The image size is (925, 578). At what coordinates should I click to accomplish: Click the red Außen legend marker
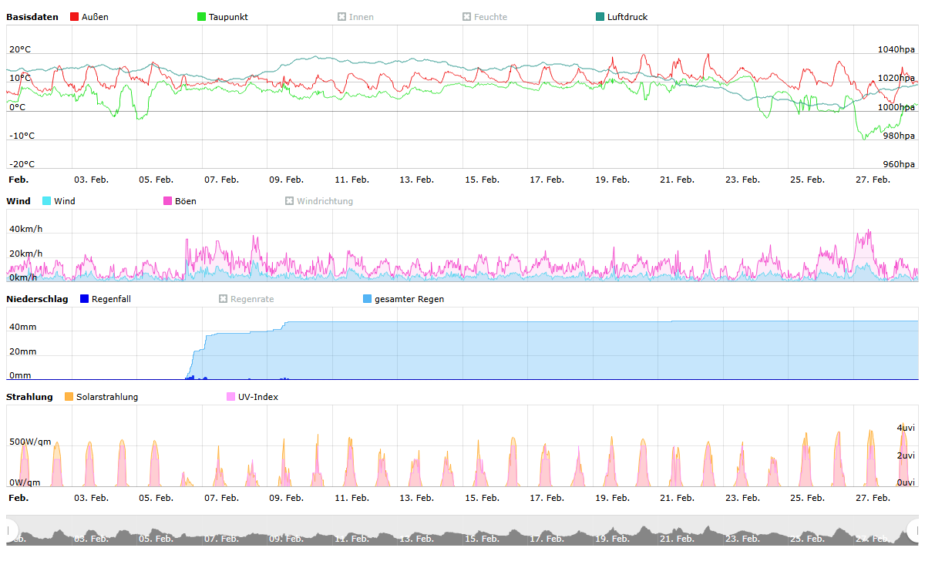[x=75, y=17]
